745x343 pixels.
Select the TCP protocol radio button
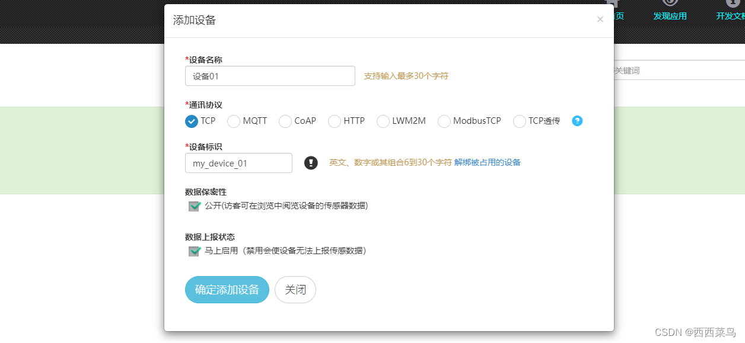pos(192,121)
